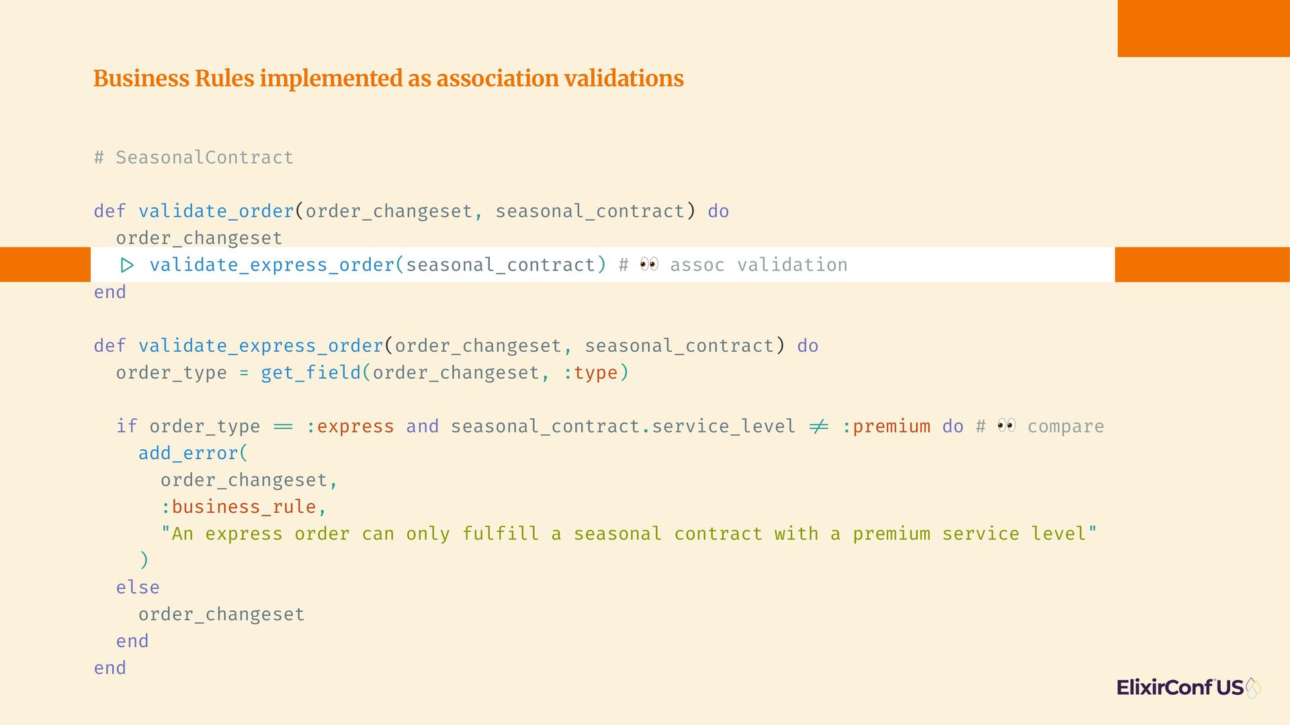This screenshot has height=725, width=1290.
Task: Click the not-equal operator symbol
Action: (818, 426)
